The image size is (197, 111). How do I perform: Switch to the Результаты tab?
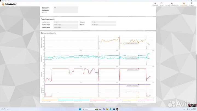[184, 4]
